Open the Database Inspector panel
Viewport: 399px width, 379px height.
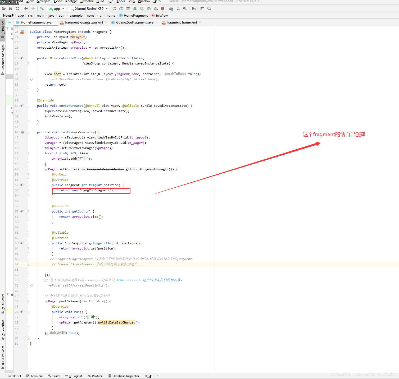124,376
